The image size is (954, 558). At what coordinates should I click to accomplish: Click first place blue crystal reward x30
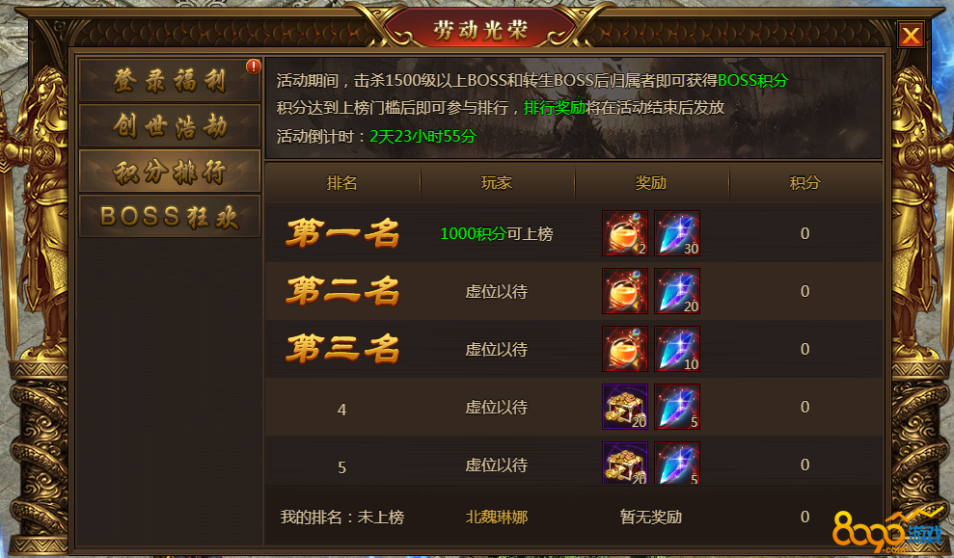677,233
